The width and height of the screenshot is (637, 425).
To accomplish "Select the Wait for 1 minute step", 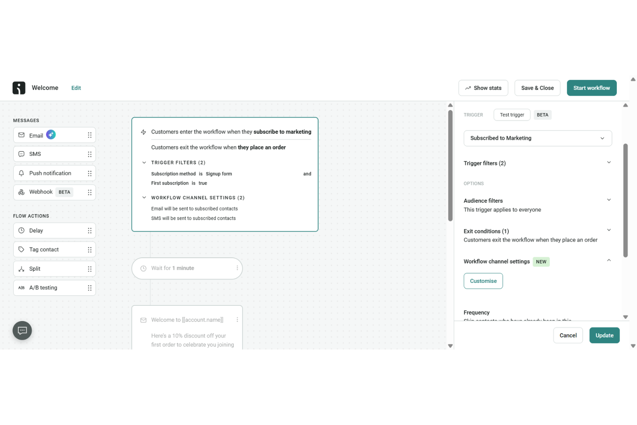I will pos(187,268).
